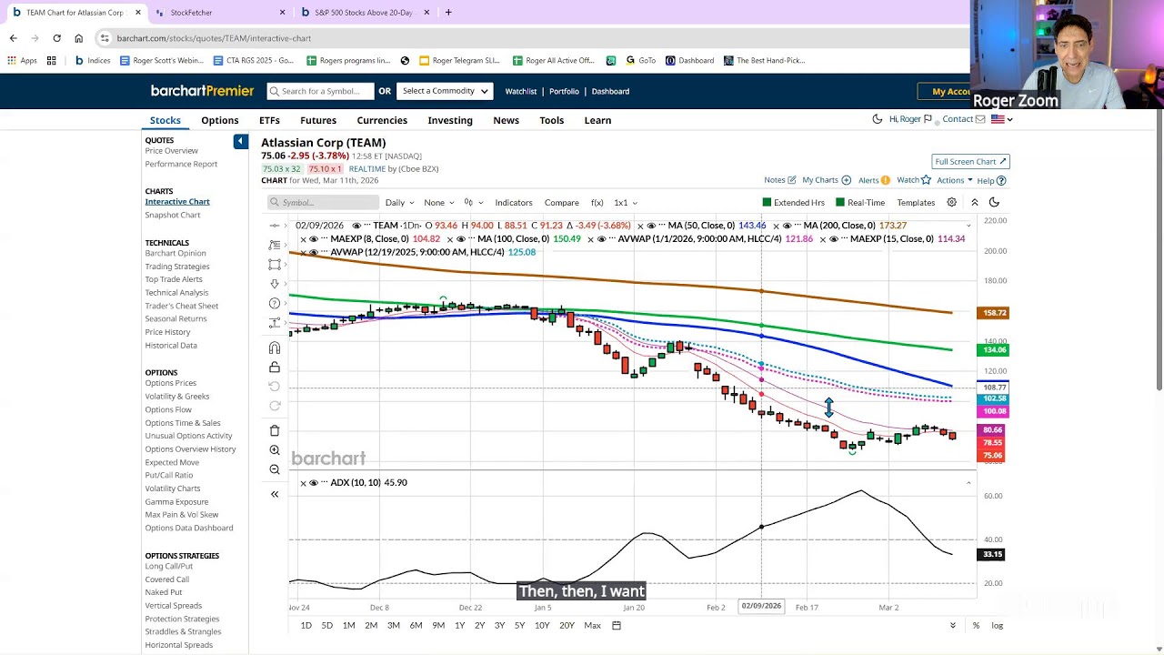Expand the Actions menu
Viewport: 1164px width, 655px height.
click(955, 180)
